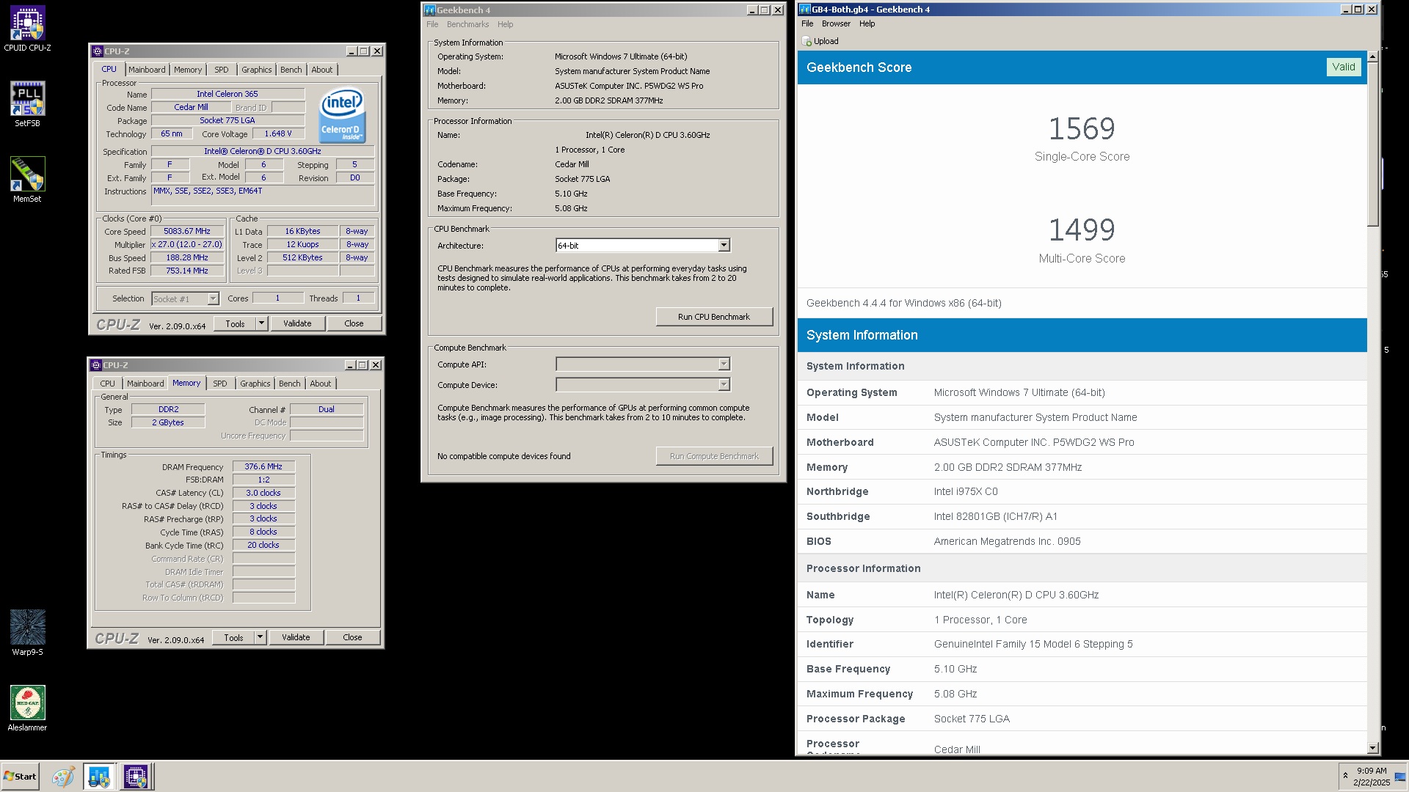Open Graphics tab in top CPU-Z window

coord(257,70)
